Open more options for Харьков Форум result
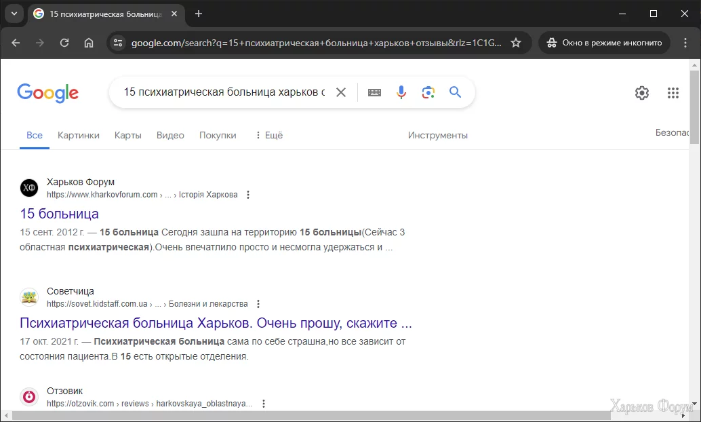This screenshot has width=701, height=422. pyautogui.click(x=248, y=195)
